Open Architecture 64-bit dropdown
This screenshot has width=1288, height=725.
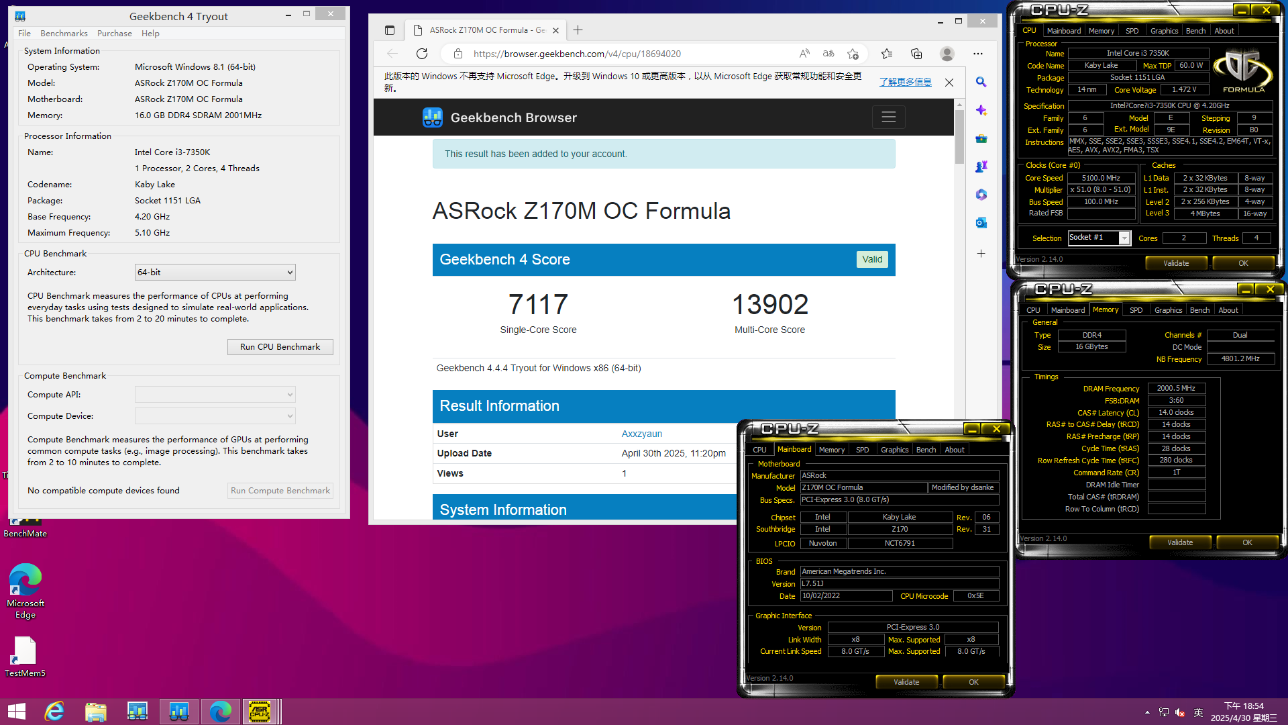215,273
